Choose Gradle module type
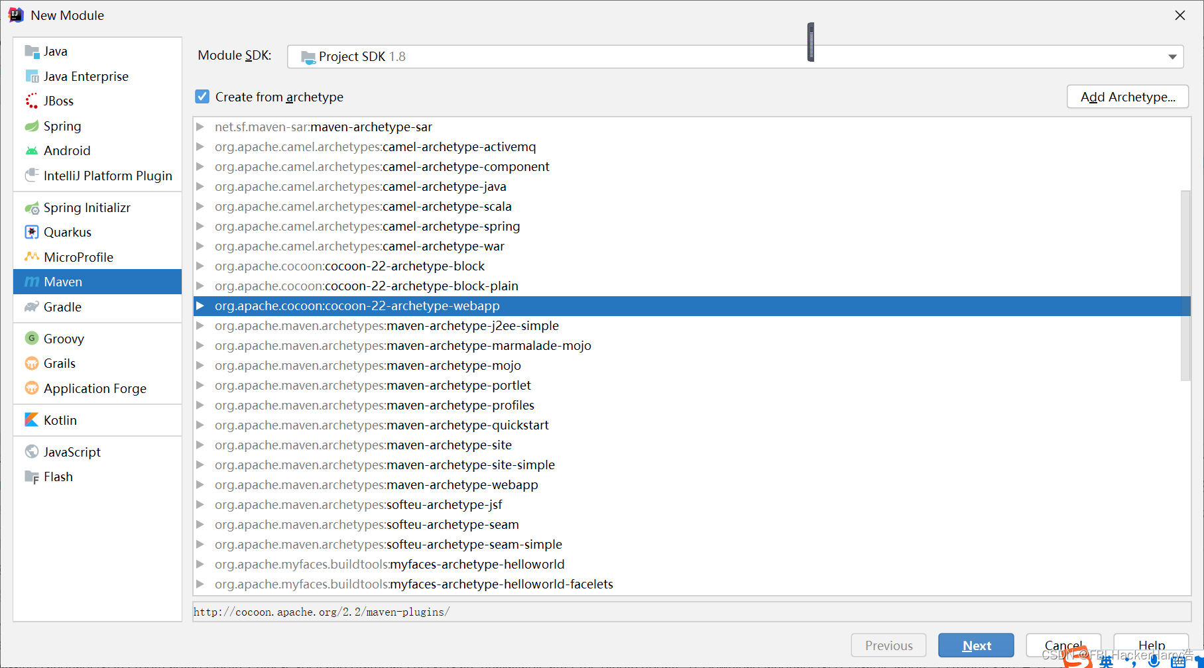Viewport: 1204px width, 668px height. pos(97,307)
